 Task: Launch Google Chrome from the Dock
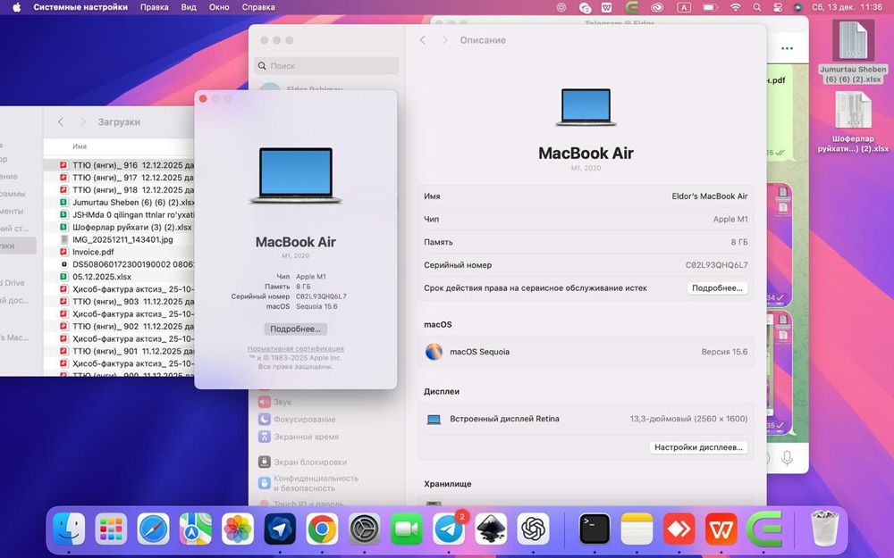click(322, 529)
